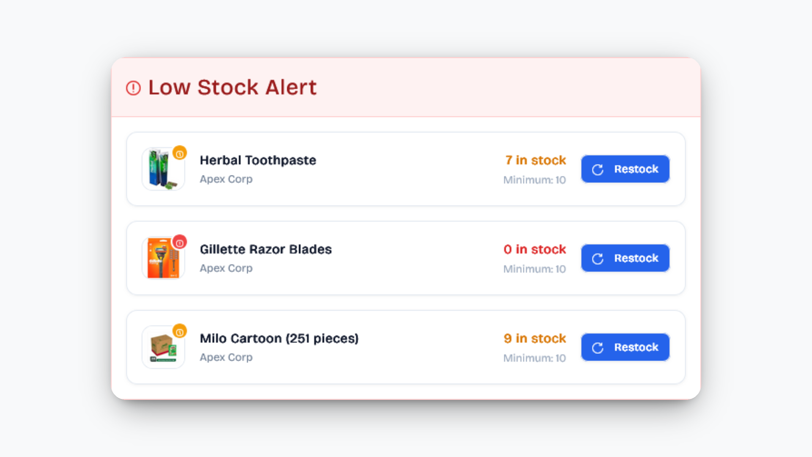Restock the Milo Cartoon item
Image resolution: width=812 pixels, height=457 pixels.
(625, 347)
